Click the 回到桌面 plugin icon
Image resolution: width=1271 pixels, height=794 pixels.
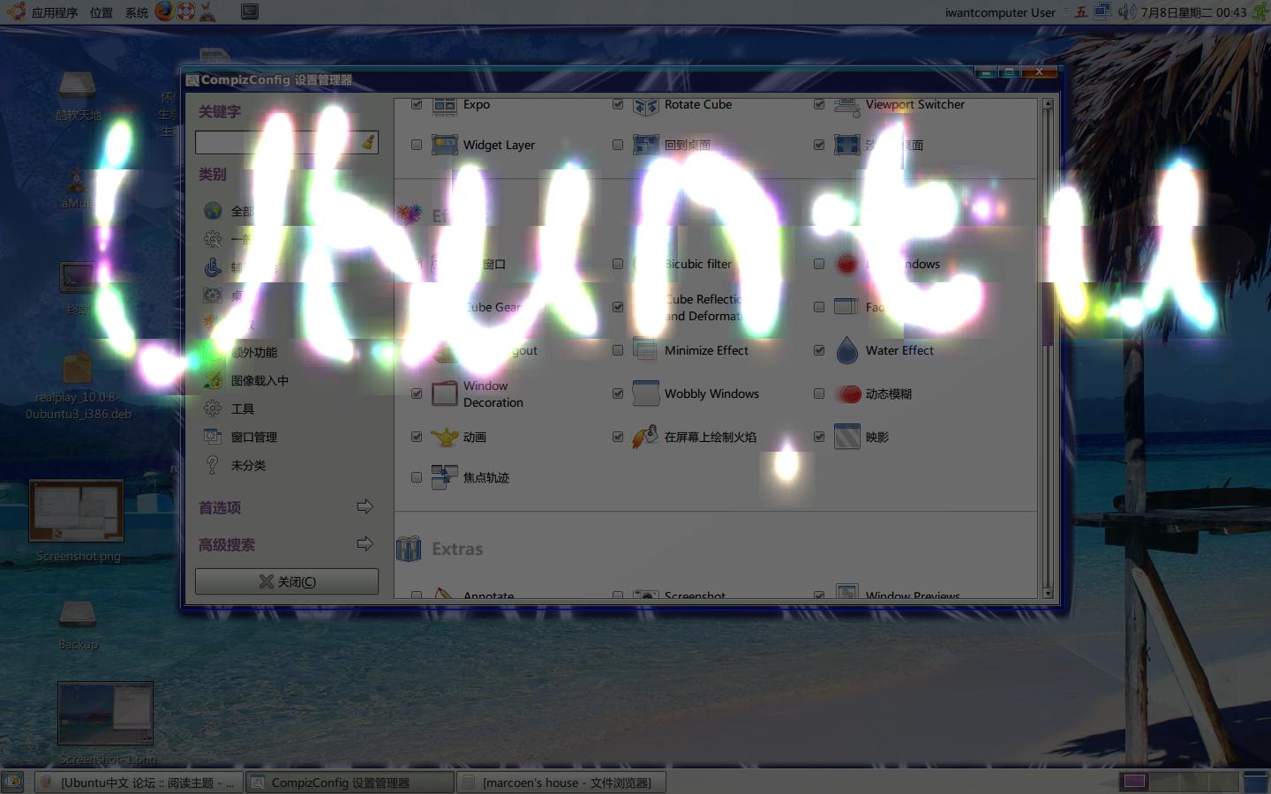[646, 145]
